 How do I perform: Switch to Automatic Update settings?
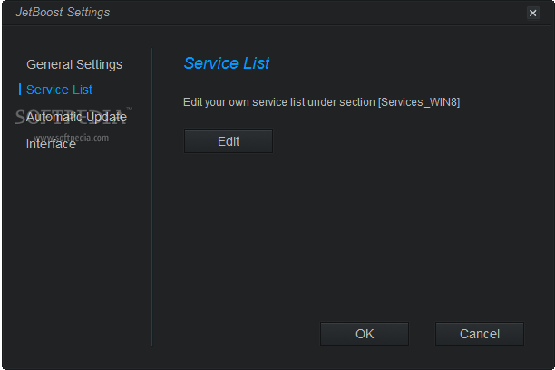[76, 117]
